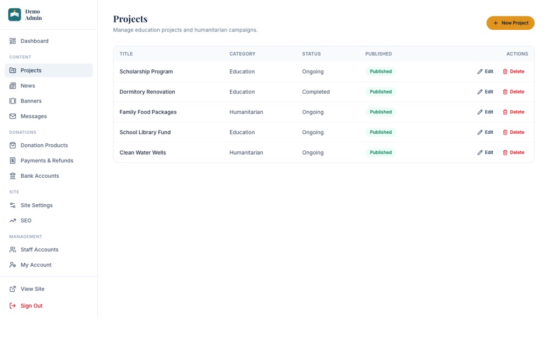
Task: Click the Clean Water Wells title
Action: coord(143,152)
